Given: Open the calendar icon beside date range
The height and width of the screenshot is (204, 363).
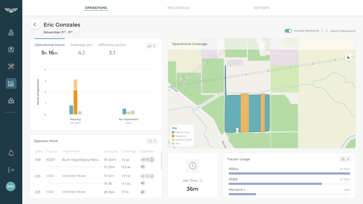Looking at the screenshot, I should (79, 32).
